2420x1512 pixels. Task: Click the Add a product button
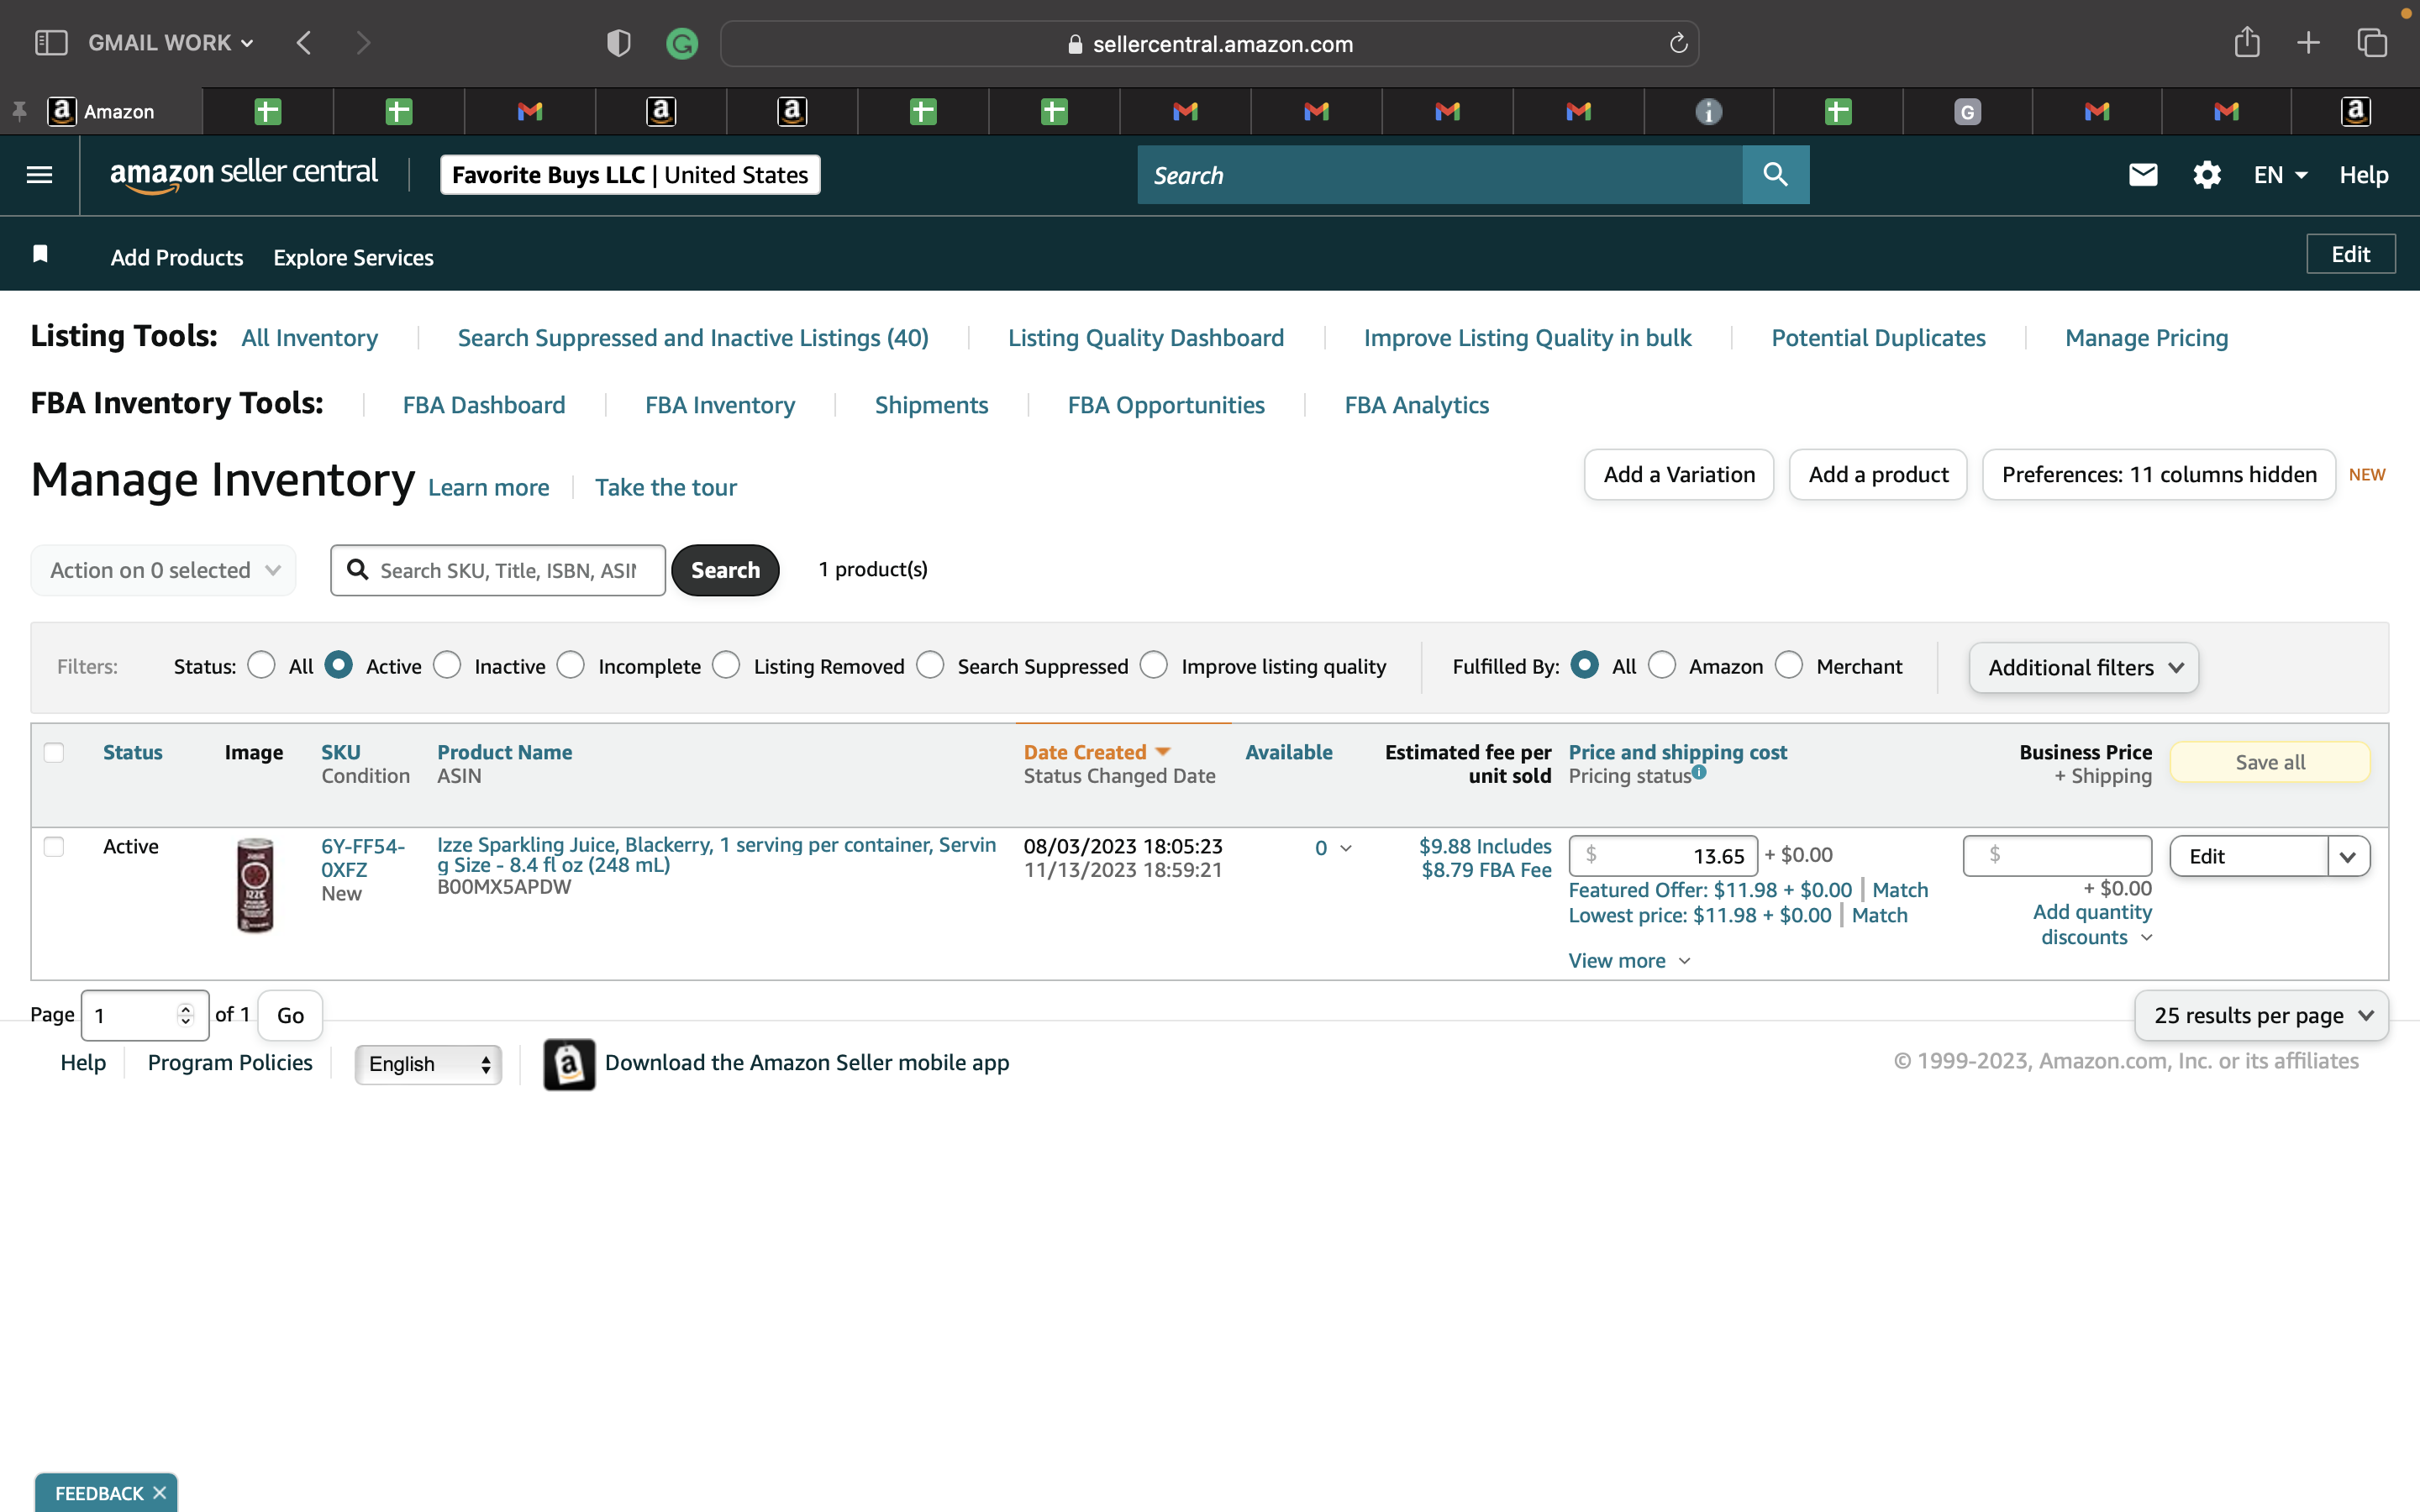click(x=1878, y=474)
